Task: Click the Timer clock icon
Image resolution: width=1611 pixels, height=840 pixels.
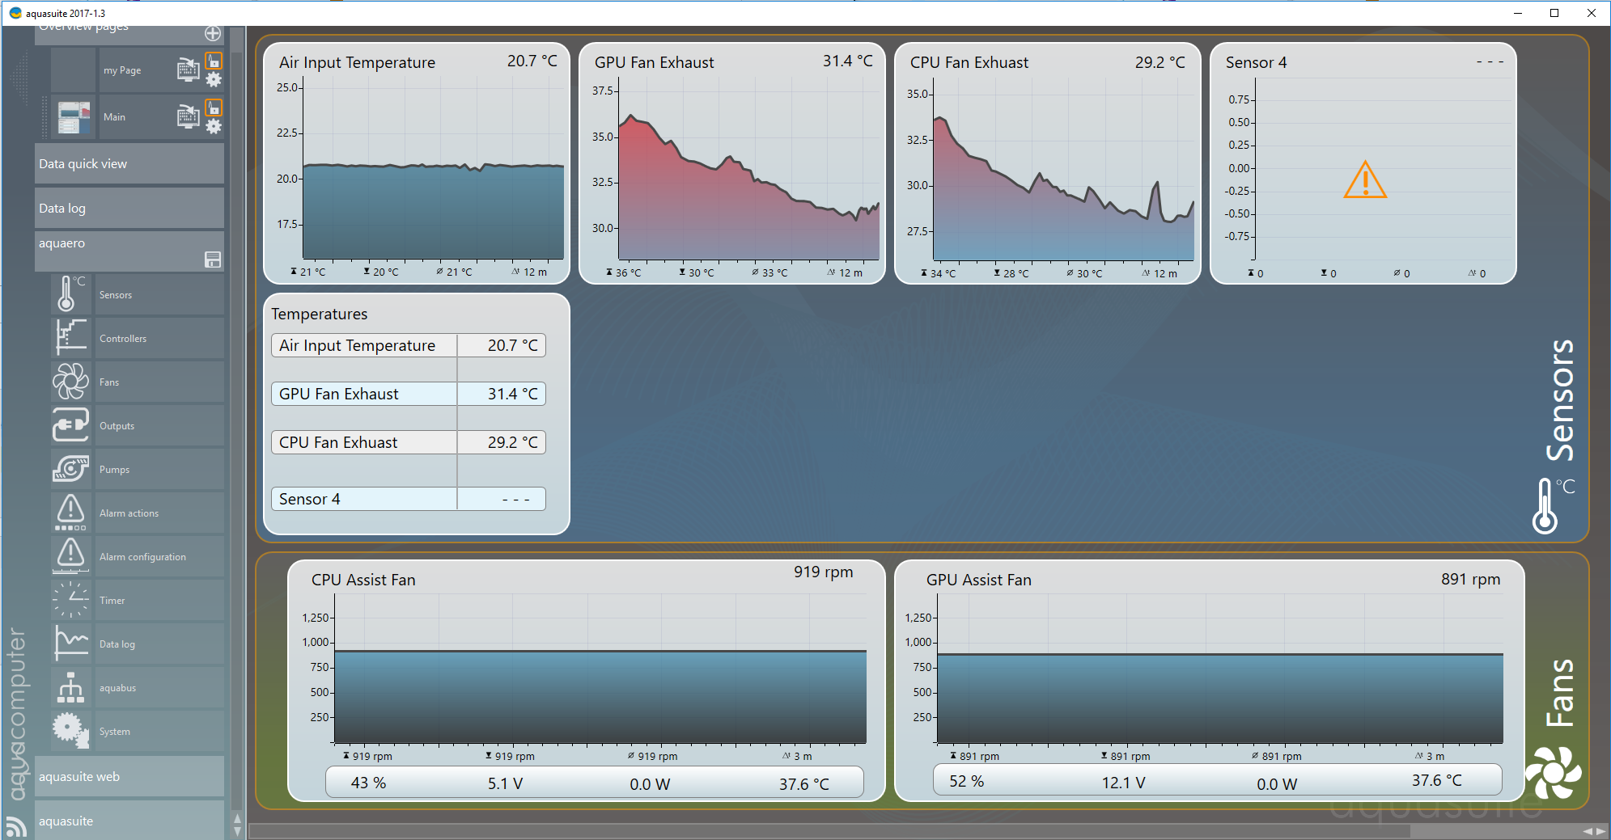Action: 71,600
